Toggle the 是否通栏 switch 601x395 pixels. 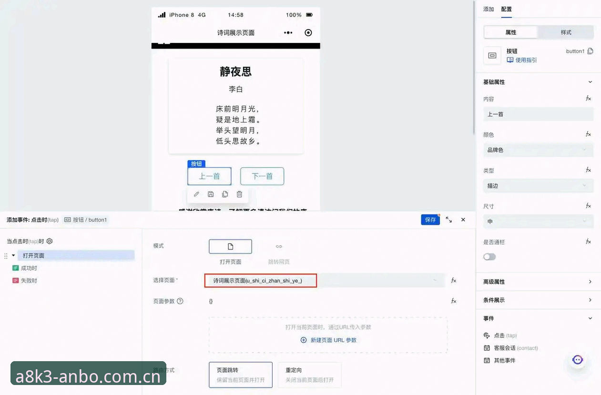[489, 257]
